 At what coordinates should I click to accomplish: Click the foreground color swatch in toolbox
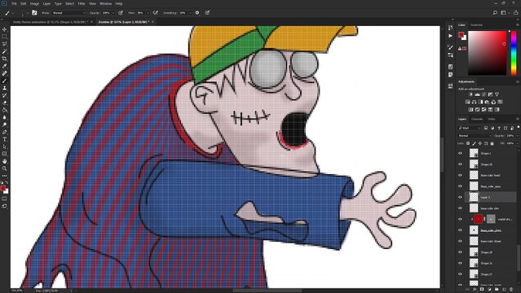pos(3,188)
